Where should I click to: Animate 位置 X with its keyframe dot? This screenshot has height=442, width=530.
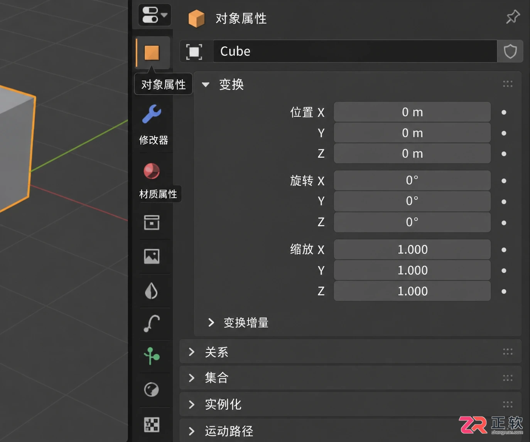504,112
